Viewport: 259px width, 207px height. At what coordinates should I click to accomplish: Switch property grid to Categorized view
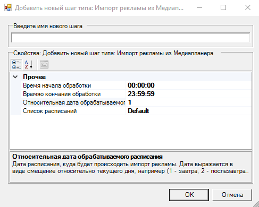click(x=16, y=65)
